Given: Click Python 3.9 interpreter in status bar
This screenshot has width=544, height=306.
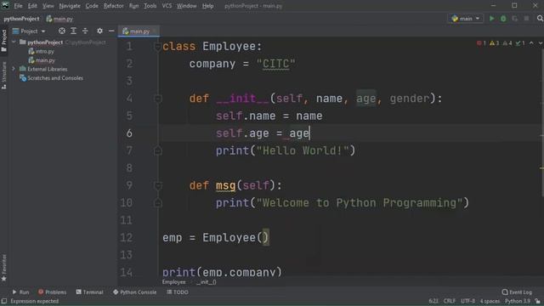Looking at the screenshot, I should coord(518,301).
